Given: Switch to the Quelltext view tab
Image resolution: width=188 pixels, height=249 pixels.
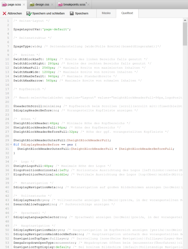Looking at the screenshot, I should 127,13.
